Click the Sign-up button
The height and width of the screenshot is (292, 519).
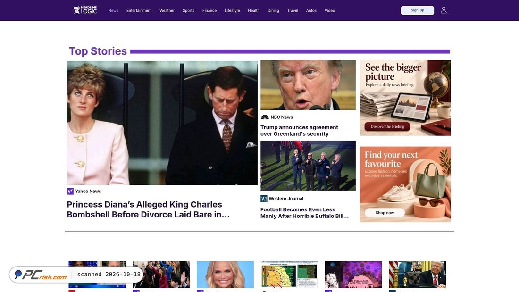[x=418, y=10]
